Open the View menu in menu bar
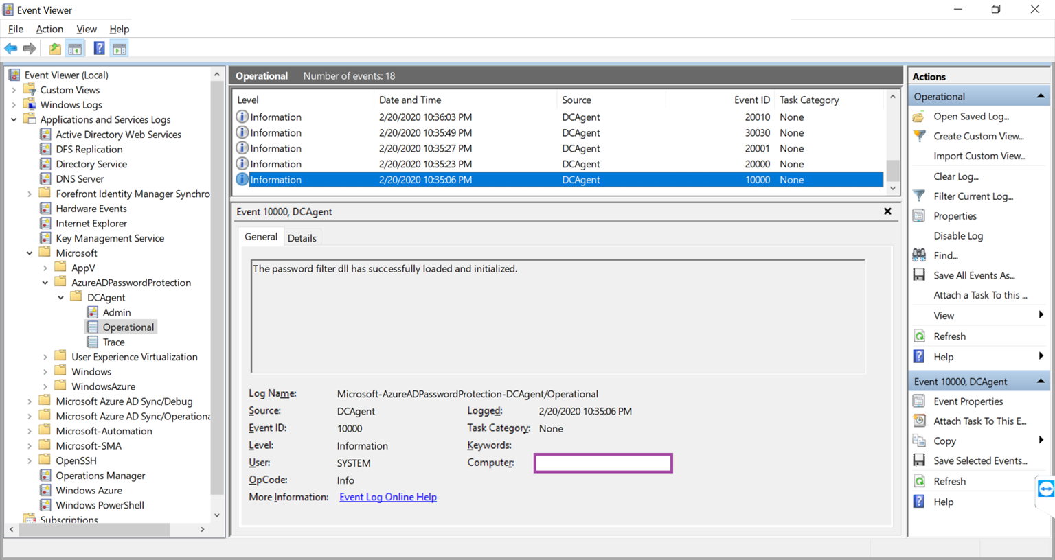Viewport: 1055px width, 560px height. click(x=87, y=29)
